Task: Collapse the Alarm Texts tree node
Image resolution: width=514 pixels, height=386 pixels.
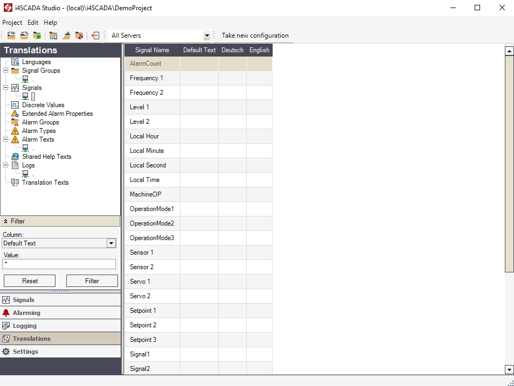Action: click(6, 139)
